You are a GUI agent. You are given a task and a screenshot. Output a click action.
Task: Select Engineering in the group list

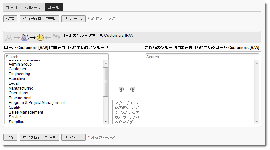click(x=19, y=74)
